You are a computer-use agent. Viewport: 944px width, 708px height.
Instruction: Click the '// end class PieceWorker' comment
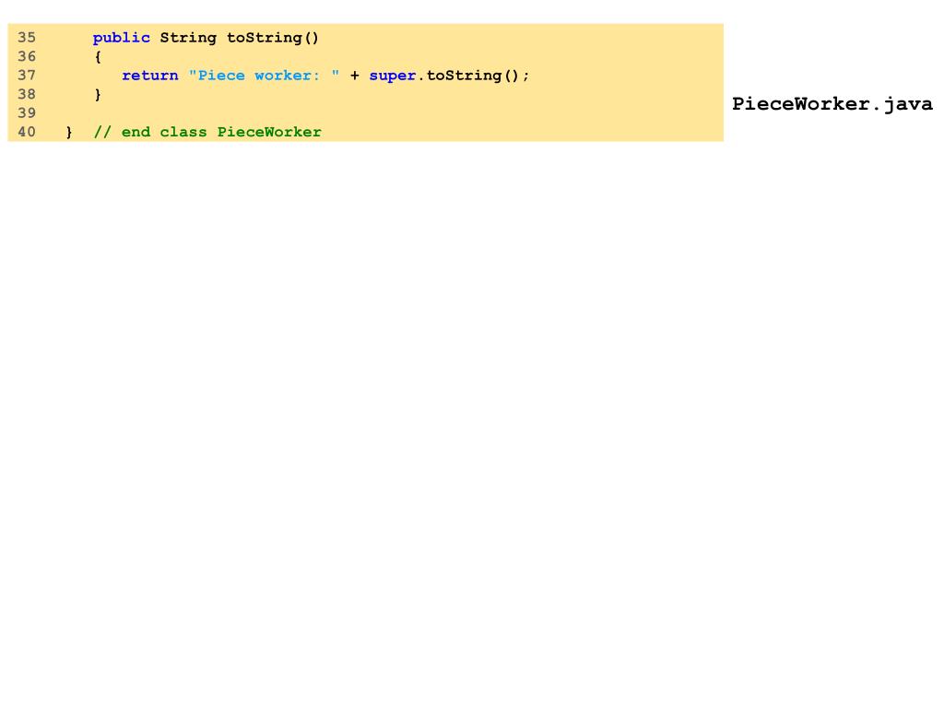[x=207, y=132]
